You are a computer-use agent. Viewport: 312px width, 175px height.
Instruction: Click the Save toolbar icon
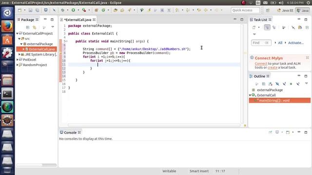pos(30,10)
